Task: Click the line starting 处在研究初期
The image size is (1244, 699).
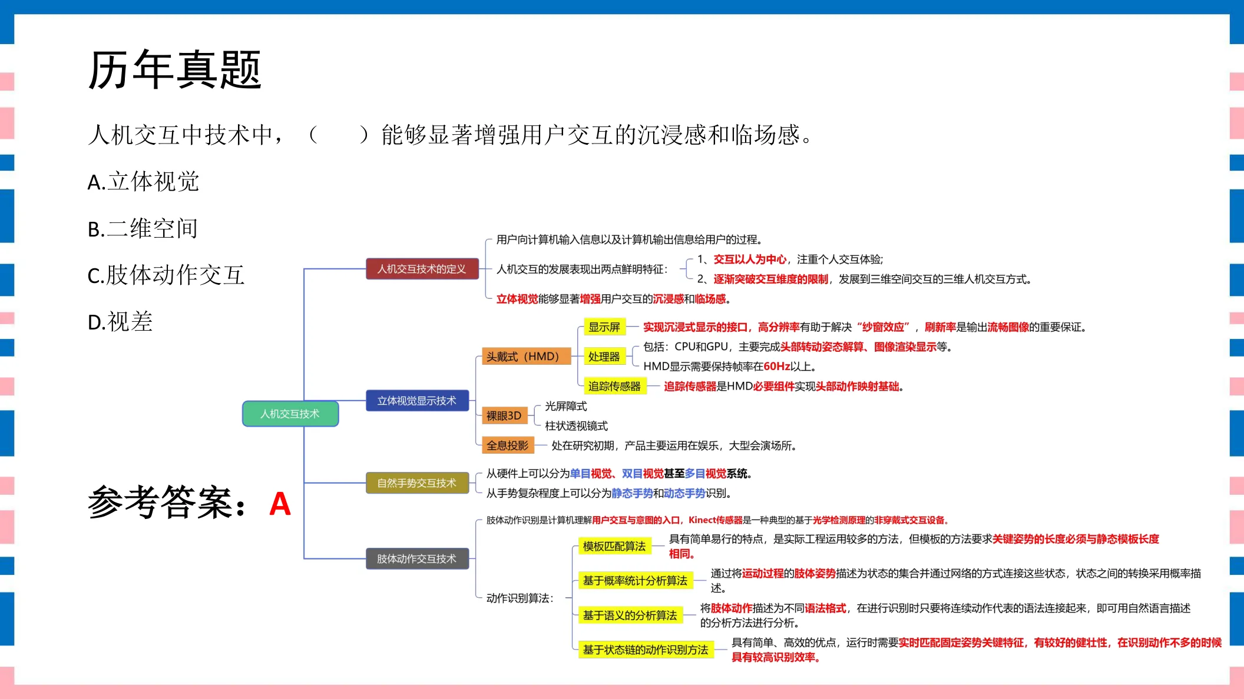Action: pyautogui.click(x=674, y=446)
